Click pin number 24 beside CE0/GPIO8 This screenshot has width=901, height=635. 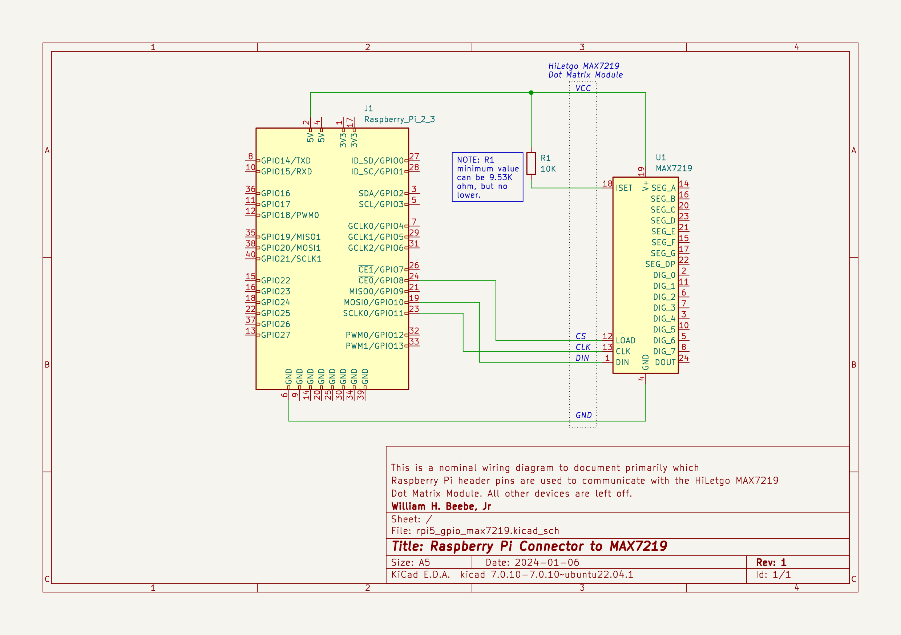tap(414, 276)
